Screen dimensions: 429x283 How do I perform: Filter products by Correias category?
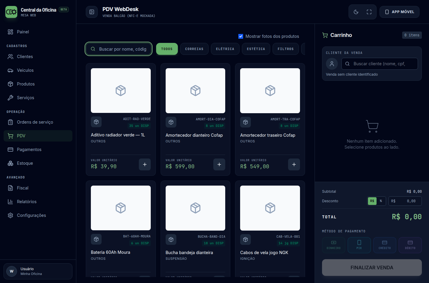pyautogui.click(x=194, y=49)
